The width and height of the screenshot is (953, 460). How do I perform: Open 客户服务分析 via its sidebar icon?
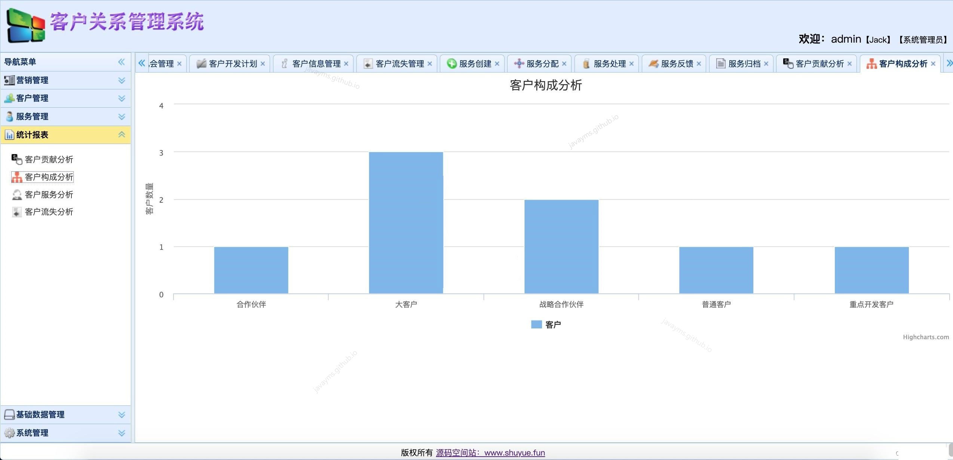(x=16, y=194)
